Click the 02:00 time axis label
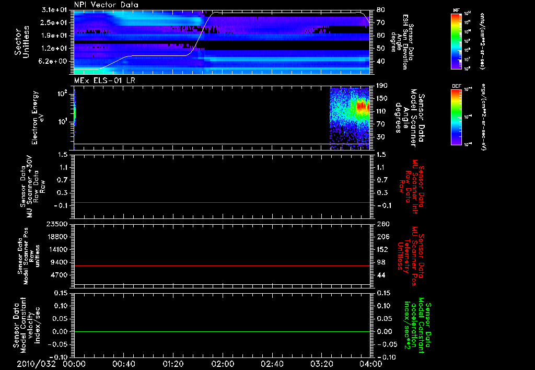This screenshot has width=535, height=370. tap(223, 364)
